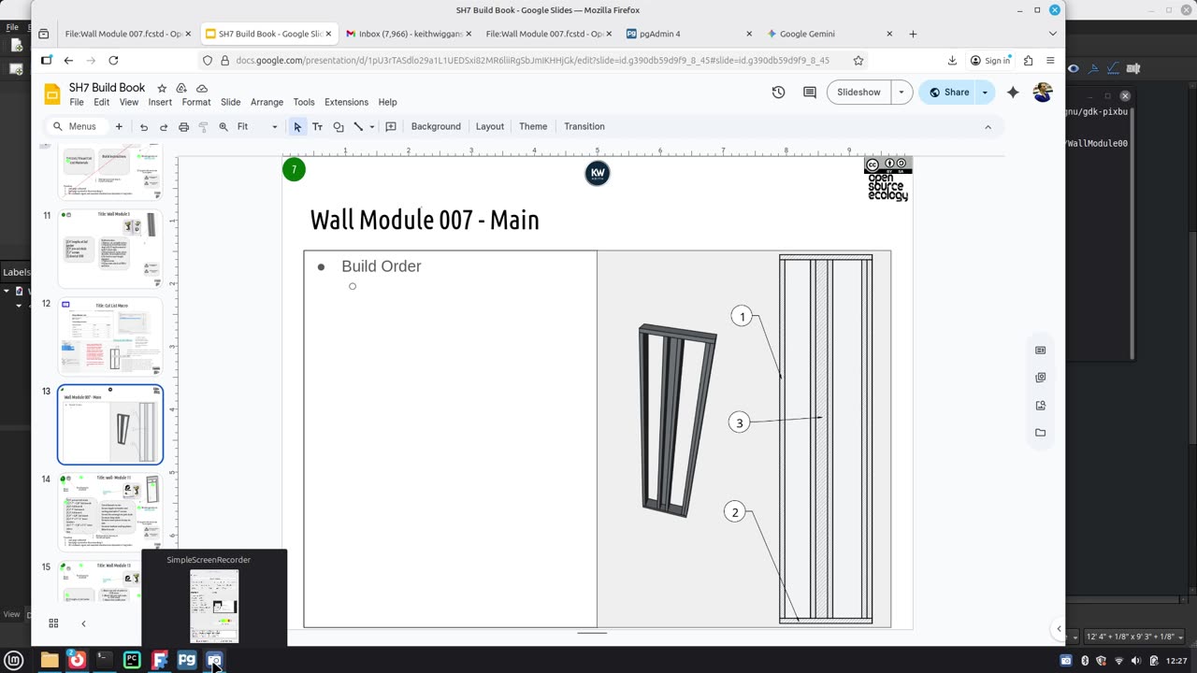The image size is (1197, 673).
Task: Select slide 12 thumbnail in filmstrip
Action: [110, 336]
